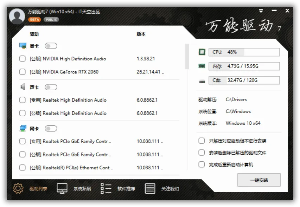Image resolution: width=300 pixels, height=207 pixels.
Task: Toggle the 网卡 category switch
Action: tap(51, 128)
